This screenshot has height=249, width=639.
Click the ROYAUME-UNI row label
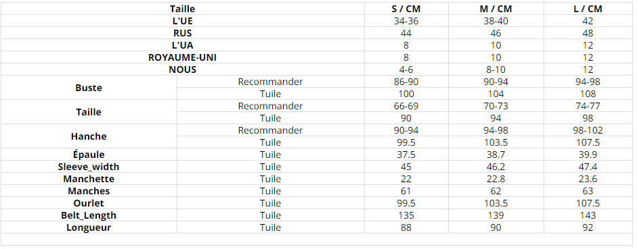183,57
